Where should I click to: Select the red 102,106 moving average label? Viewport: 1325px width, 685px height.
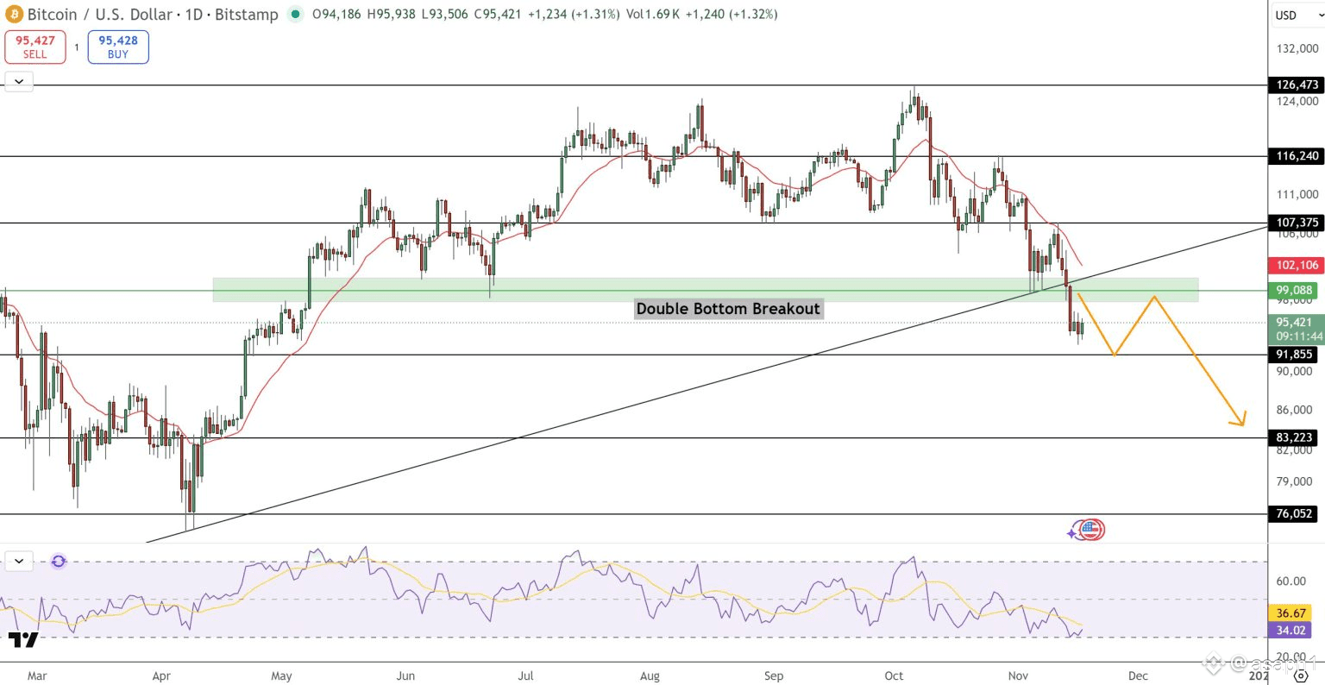tap(1297, 265)
